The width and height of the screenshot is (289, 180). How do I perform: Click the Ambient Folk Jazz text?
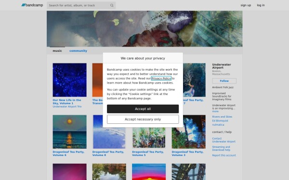click(223, 87)
